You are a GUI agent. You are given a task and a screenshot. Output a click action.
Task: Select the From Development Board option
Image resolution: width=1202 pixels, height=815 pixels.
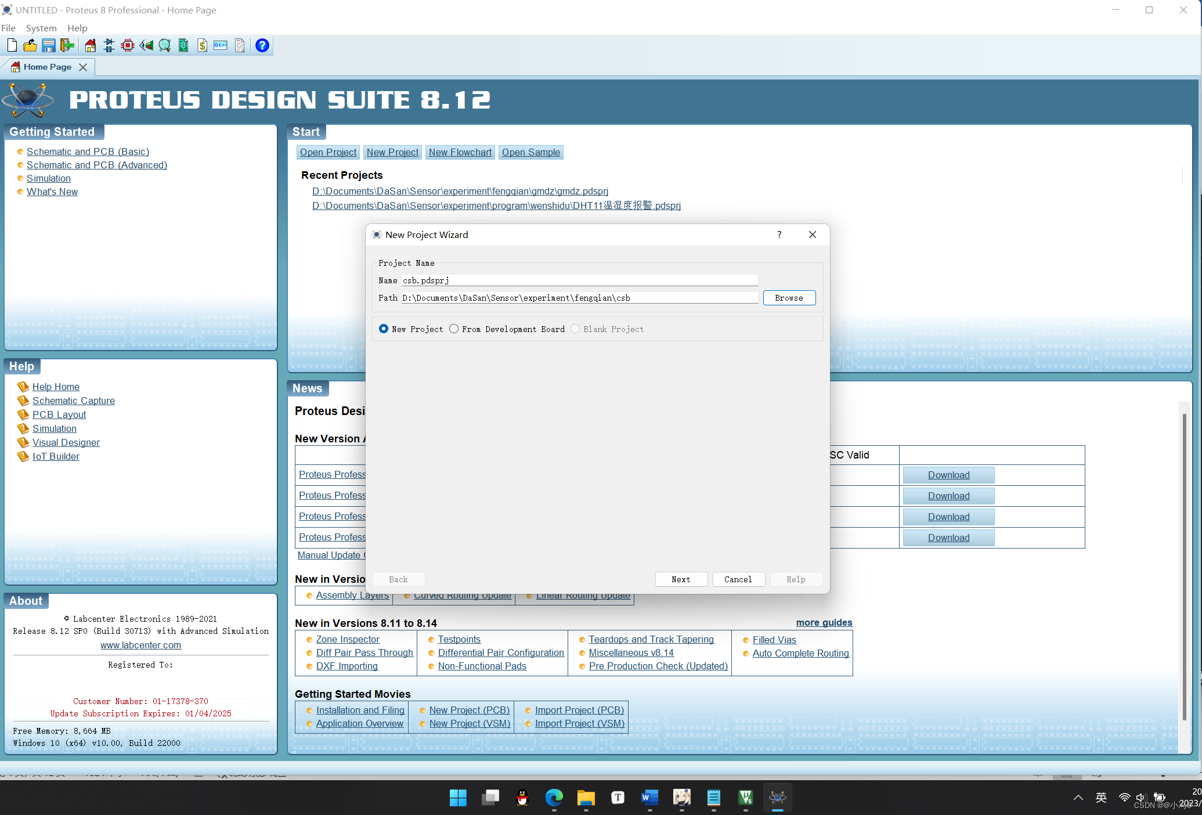(454, 329)
